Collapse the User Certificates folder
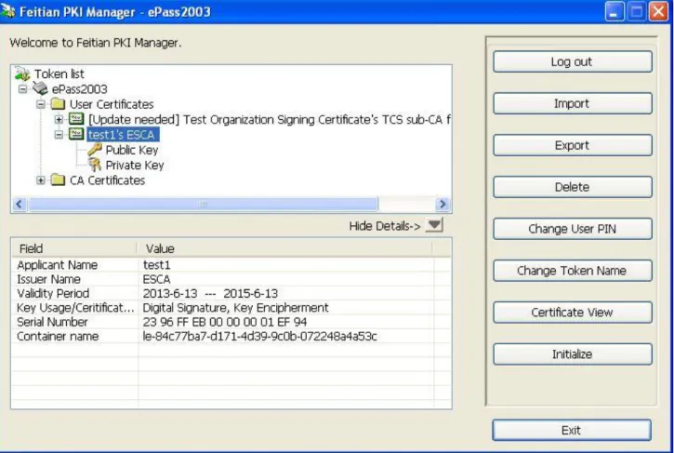Viewport: 674px width, 453px height. tap(40, 104)
